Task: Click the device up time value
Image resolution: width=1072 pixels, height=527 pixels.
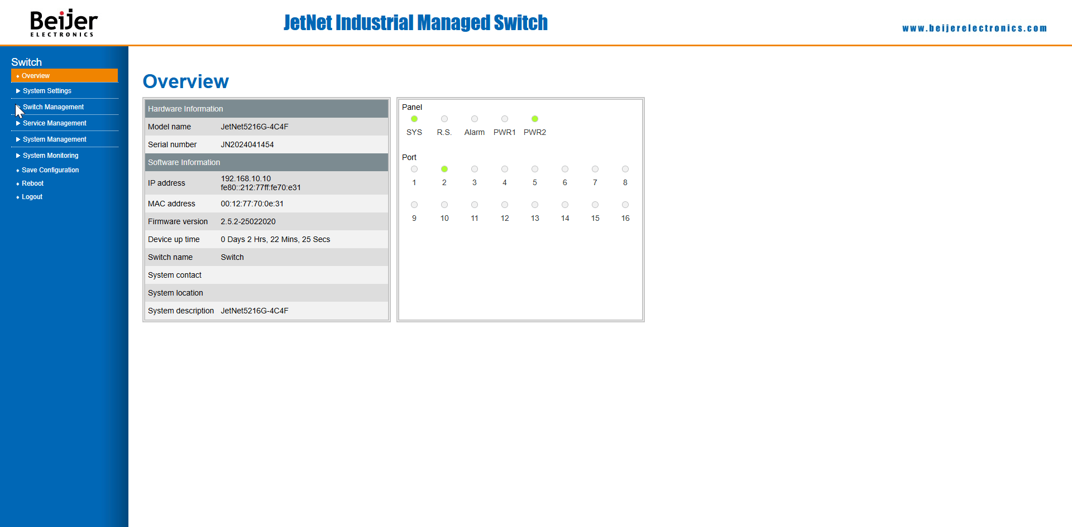Action: coord(275,239)
